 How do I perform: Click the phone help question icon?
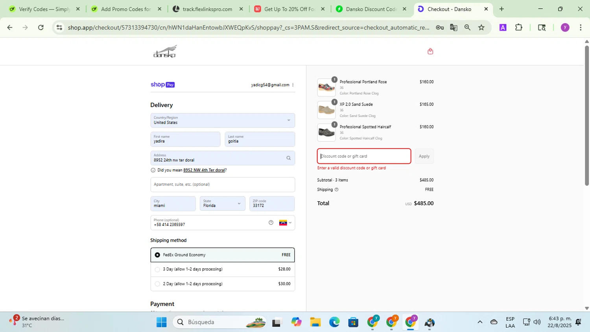click(271, 223)
